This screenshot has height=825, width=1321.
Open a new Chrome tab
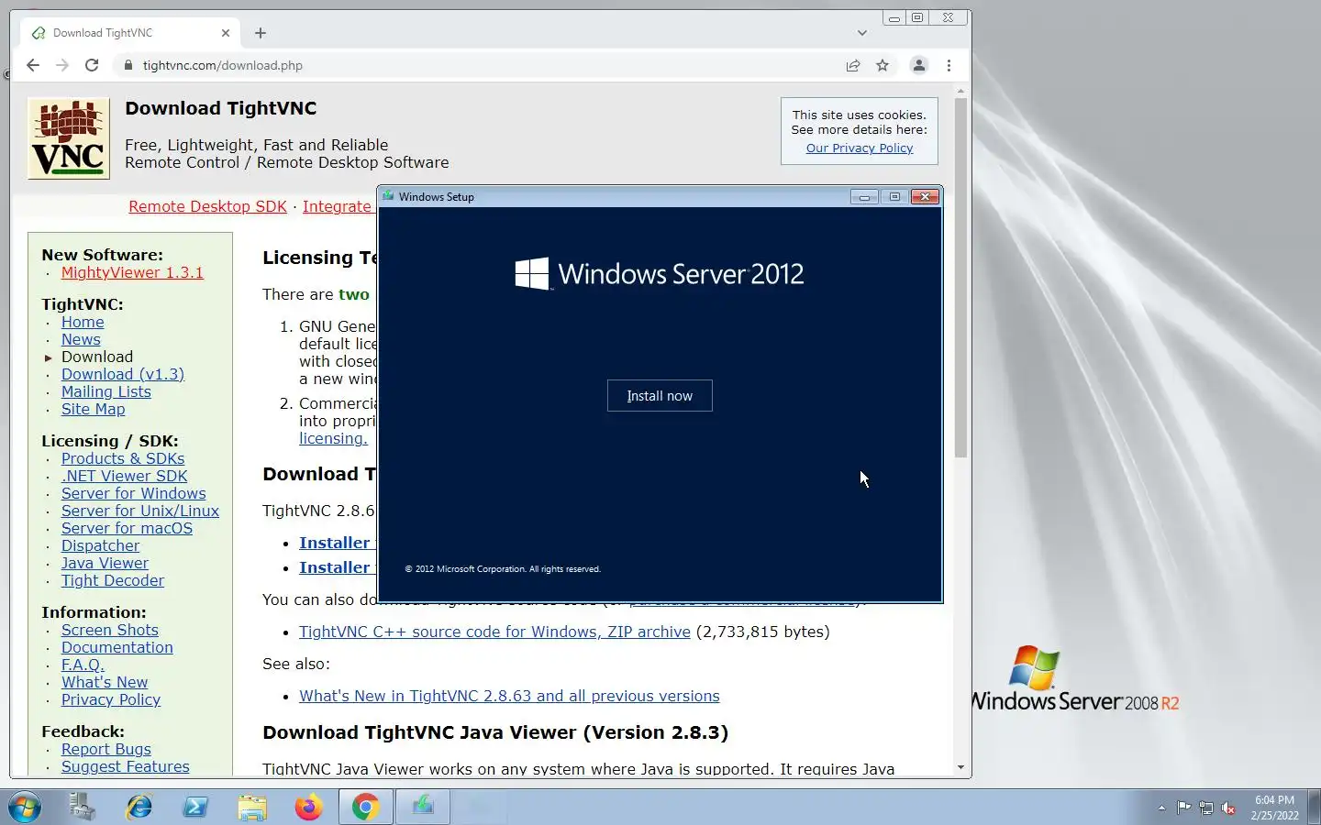[261, 33]
